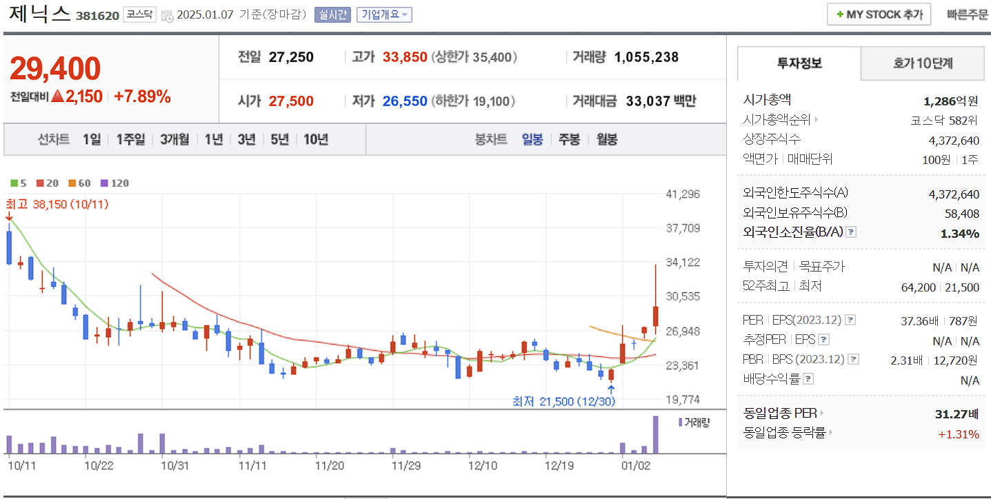Click the calendar icon before the 2025.01.07 date
The image size is (991, 499).
[x=167, y=15]
